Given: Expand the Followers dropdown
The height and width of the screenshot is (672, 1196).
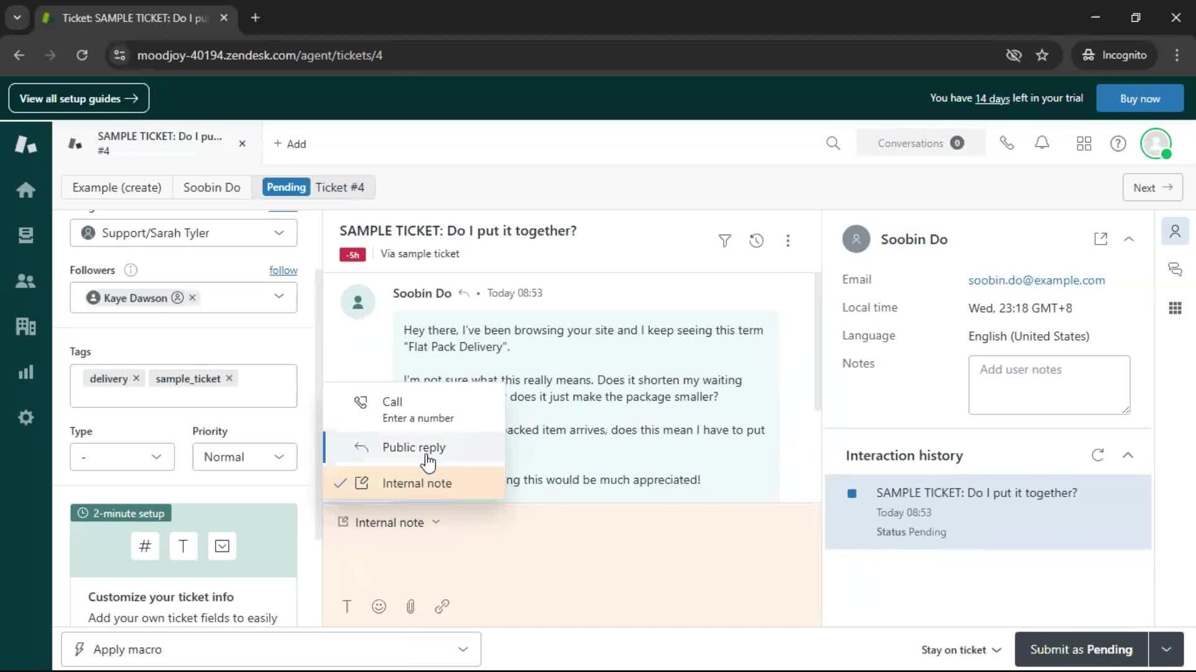Looking at the screenshot, I should coord(278,297).
